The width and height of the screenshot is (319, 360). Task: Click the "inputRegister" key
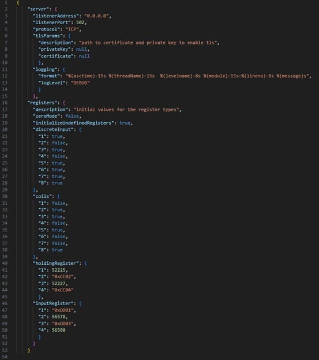click(x=53, y=303)
